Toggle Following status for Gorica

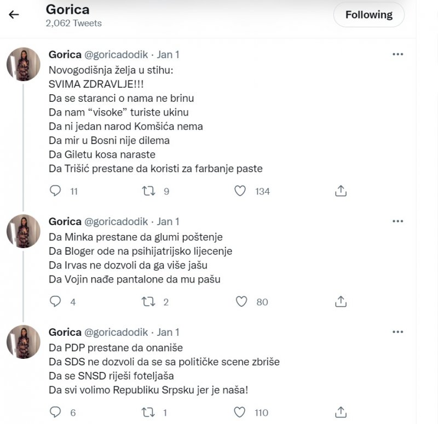[x=368, y=15]
